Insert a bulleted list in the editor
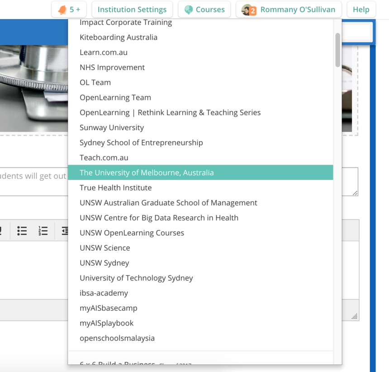 coord(22,231)
